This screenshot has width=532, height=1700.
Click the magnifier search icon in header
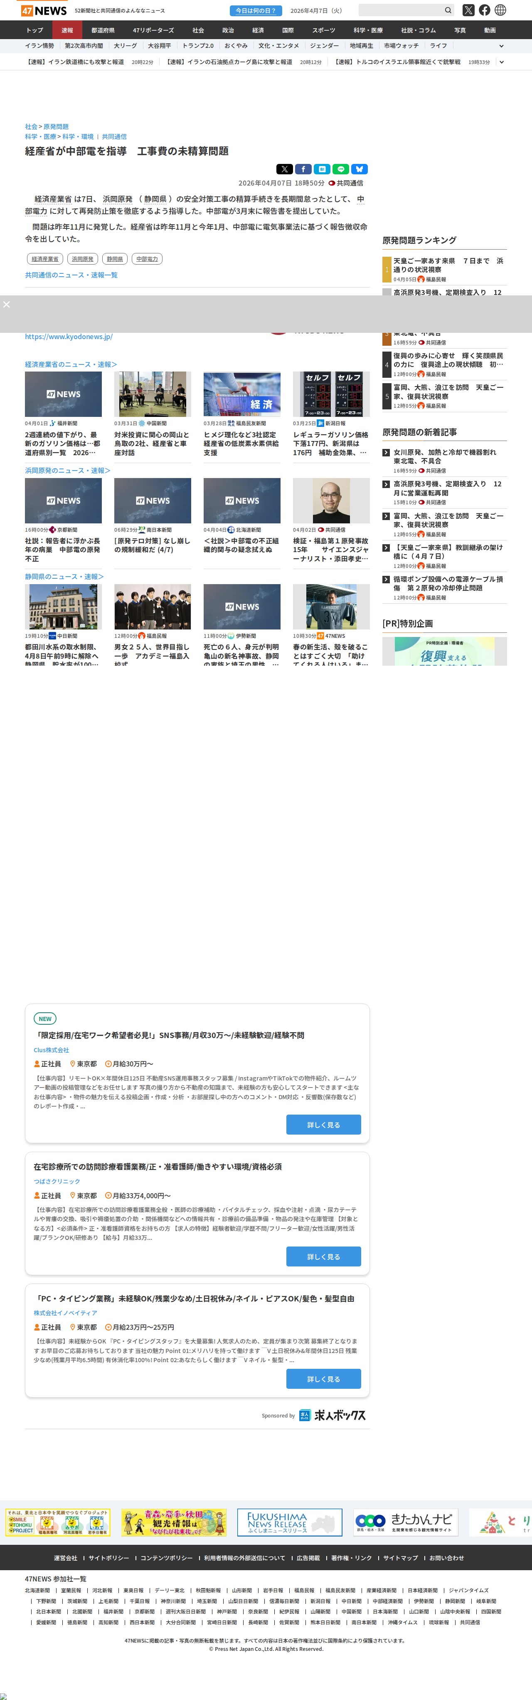[x=448, y=10]
